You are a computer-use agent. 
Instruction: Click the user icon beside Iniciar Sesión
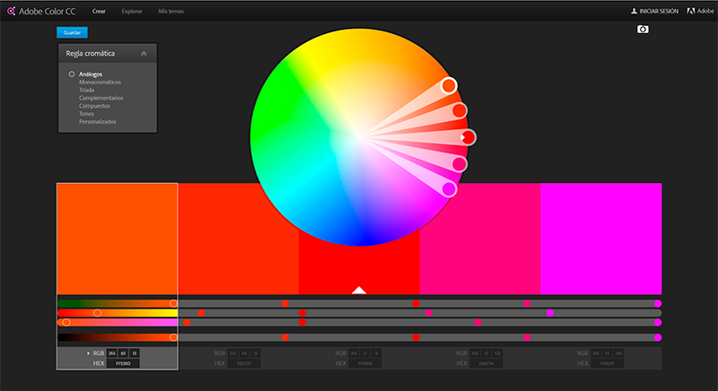pos(635,12)
